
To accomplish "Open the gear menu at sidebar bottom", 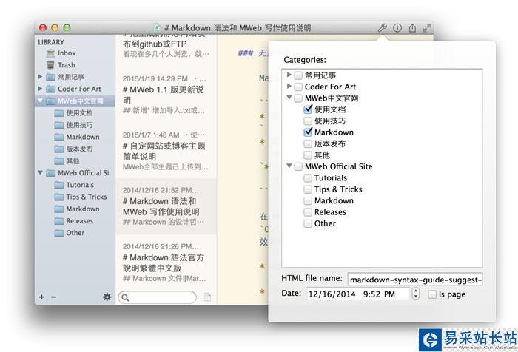I will [x=107, y=297].
